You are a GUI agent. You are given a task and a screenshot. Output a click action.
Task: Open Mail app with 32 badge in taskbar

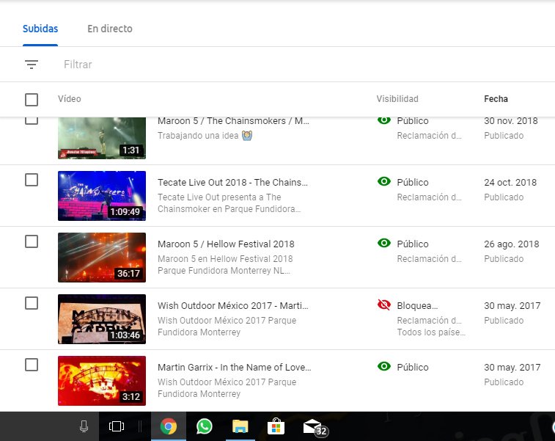point(315,427)
